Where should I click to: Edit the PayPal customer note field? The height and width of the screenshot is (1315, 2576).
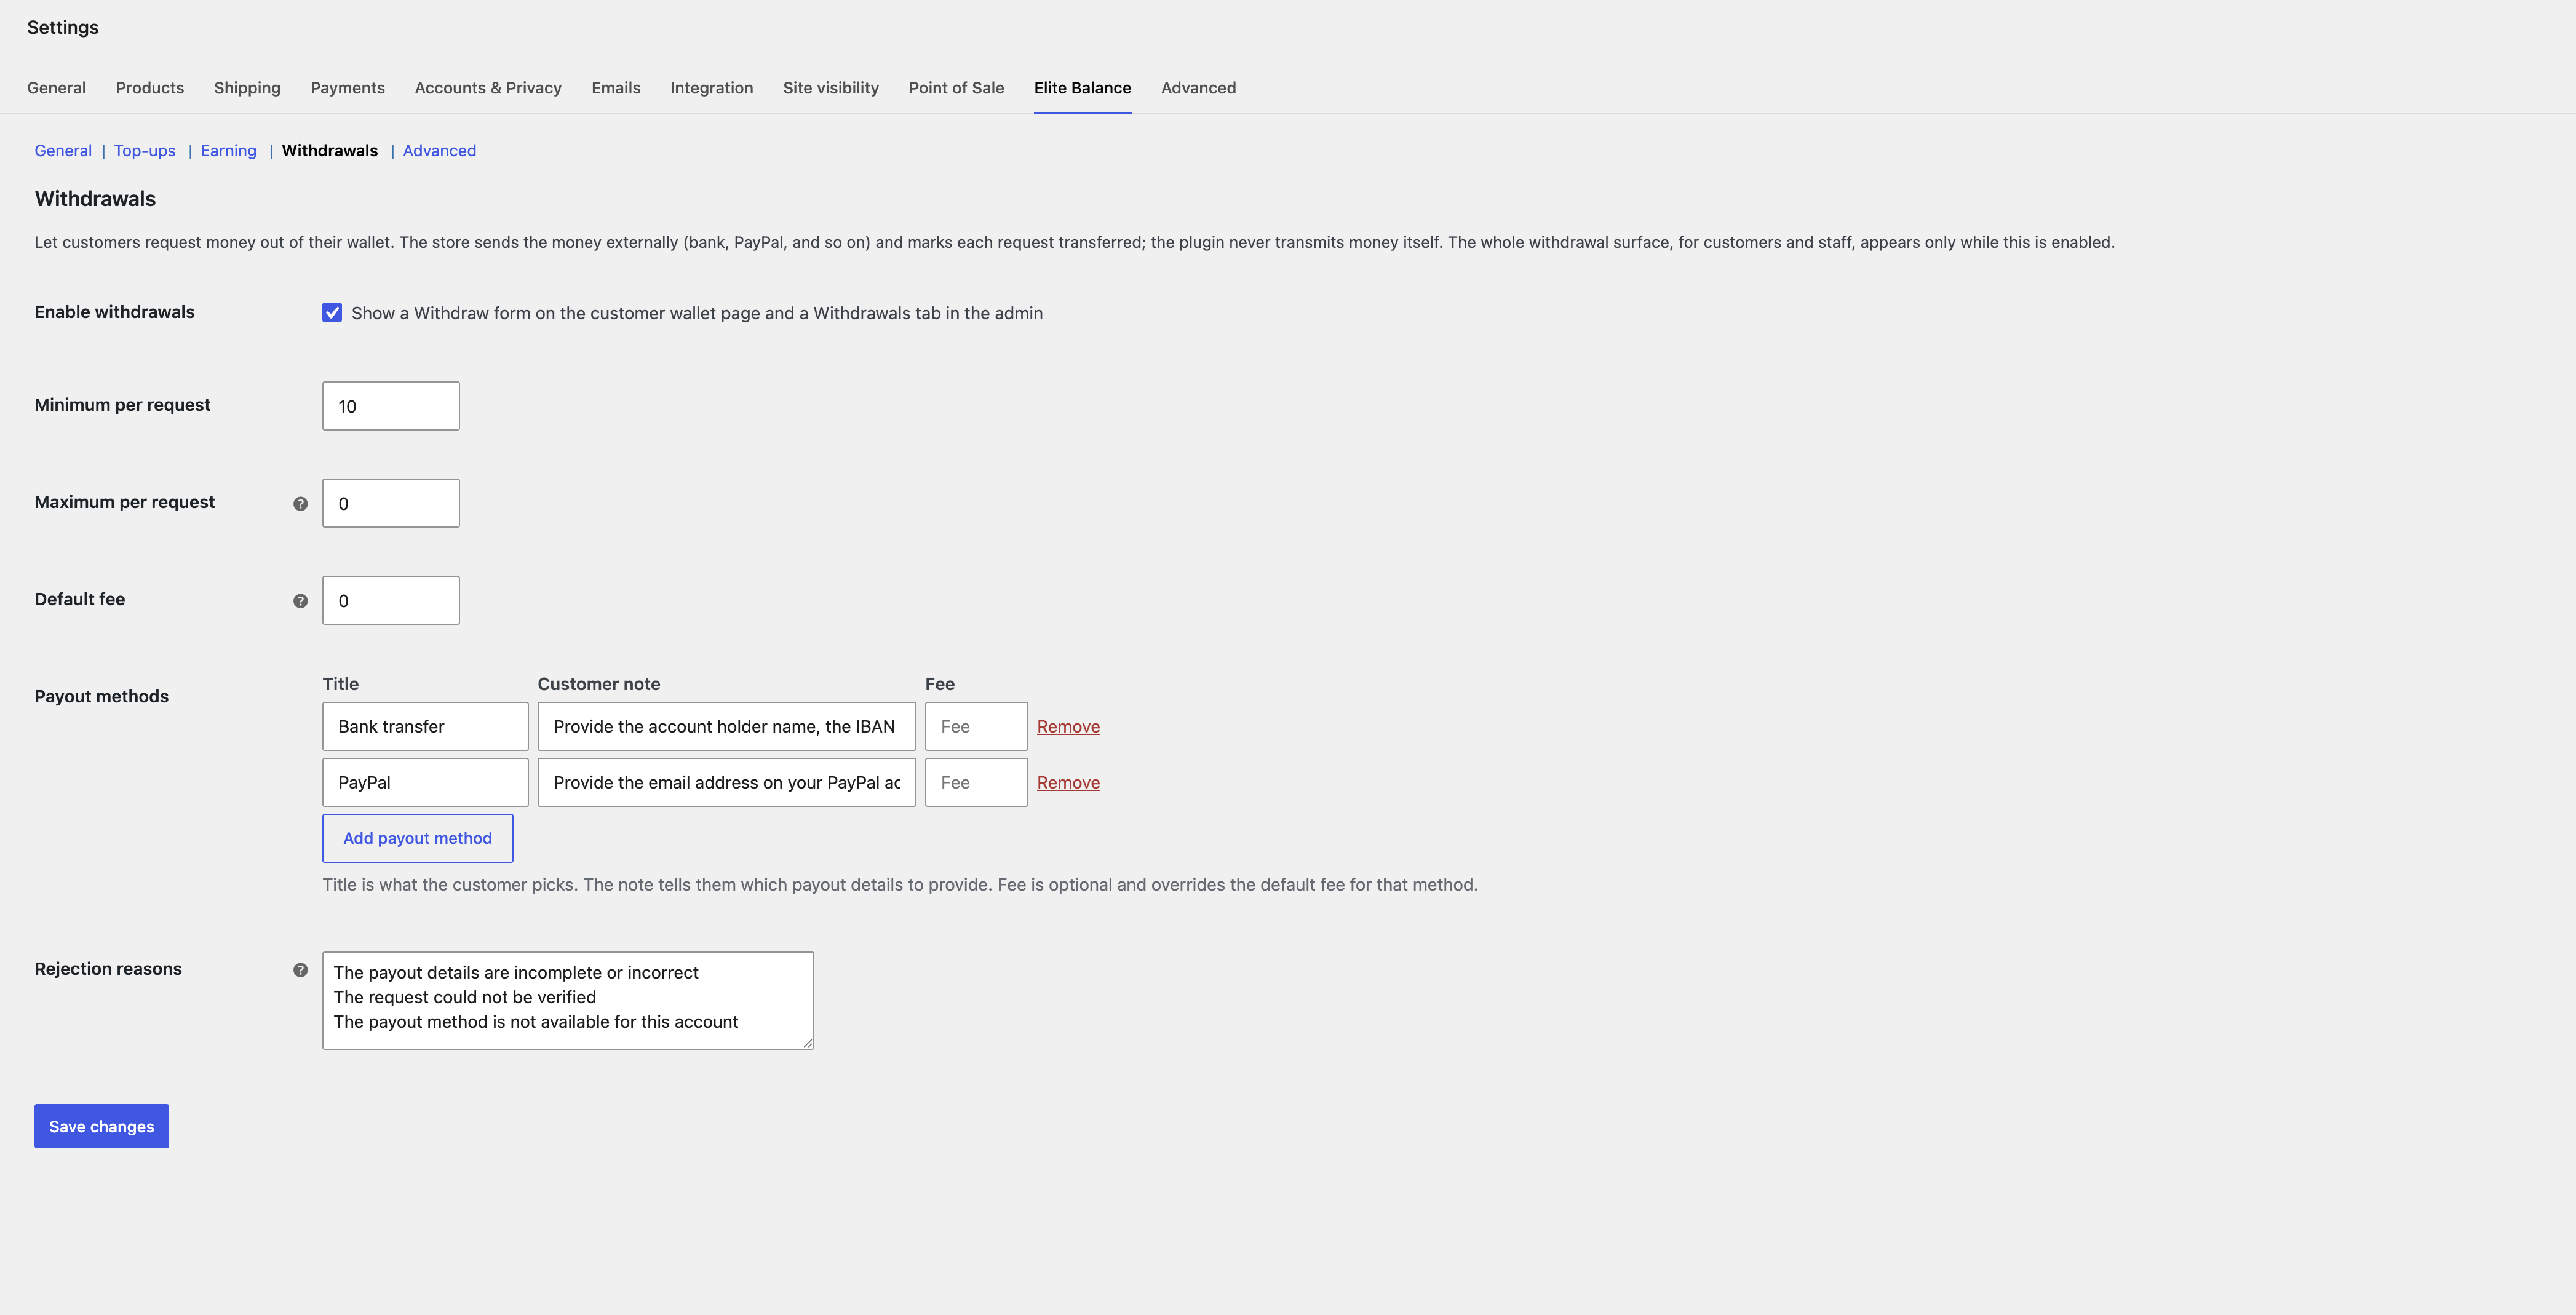727,782
